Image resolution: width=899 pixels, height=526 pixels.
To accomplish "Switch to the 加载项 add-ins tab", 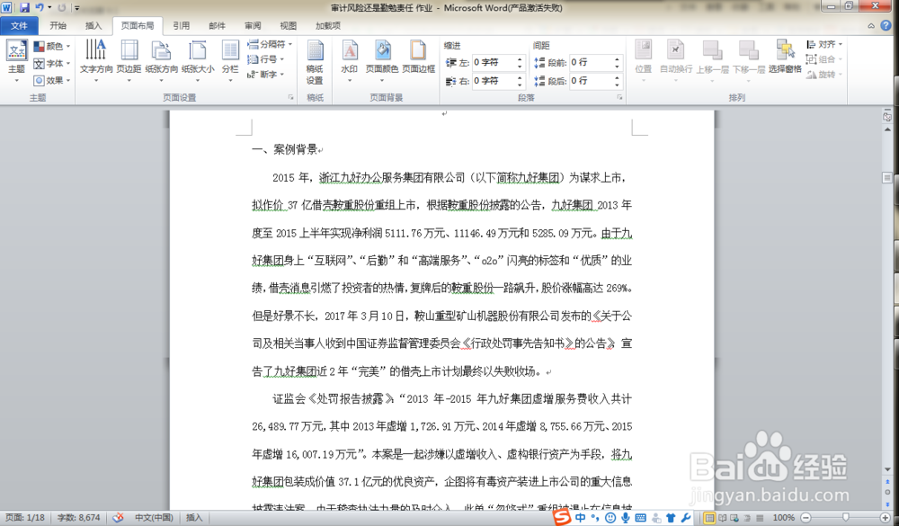I will (328, 26).
